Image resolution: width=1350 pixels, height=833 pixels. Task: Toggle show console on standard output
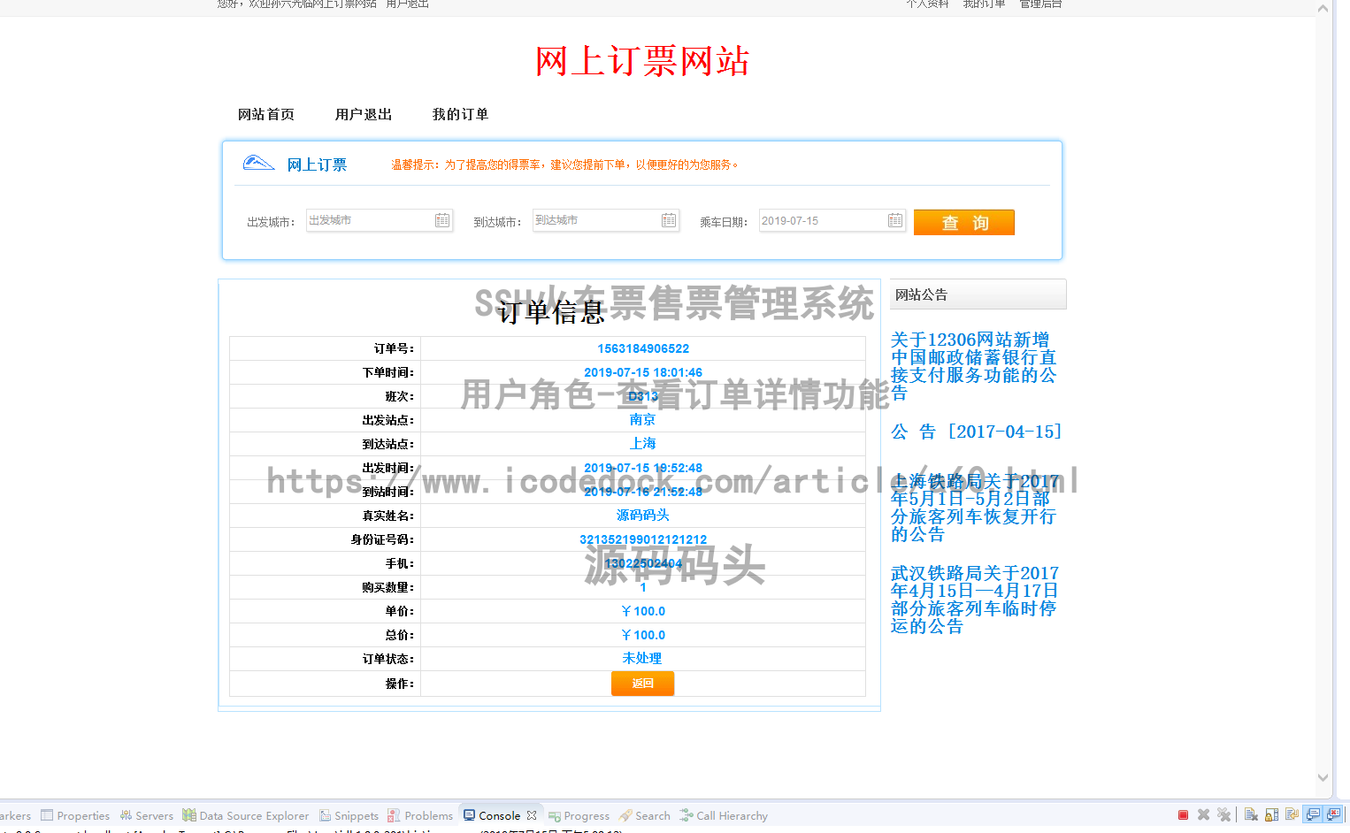click(1313, 814)
